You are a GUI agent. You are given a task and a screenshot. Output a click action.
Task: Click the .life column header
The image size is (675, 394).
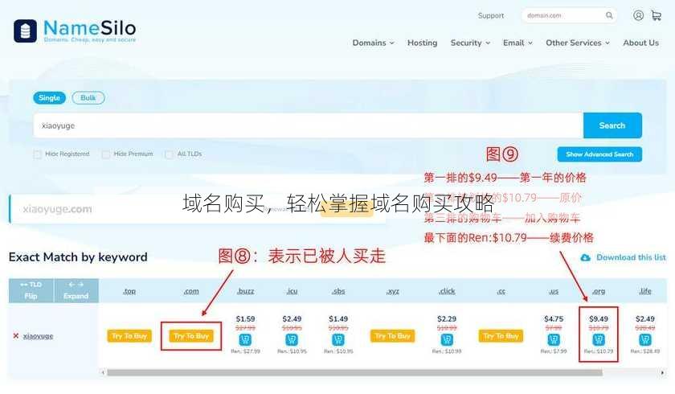(644, 291)
